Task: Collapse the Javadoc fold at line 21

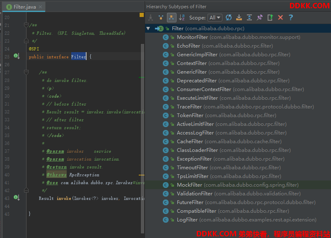Action: (x=26, y=25)
